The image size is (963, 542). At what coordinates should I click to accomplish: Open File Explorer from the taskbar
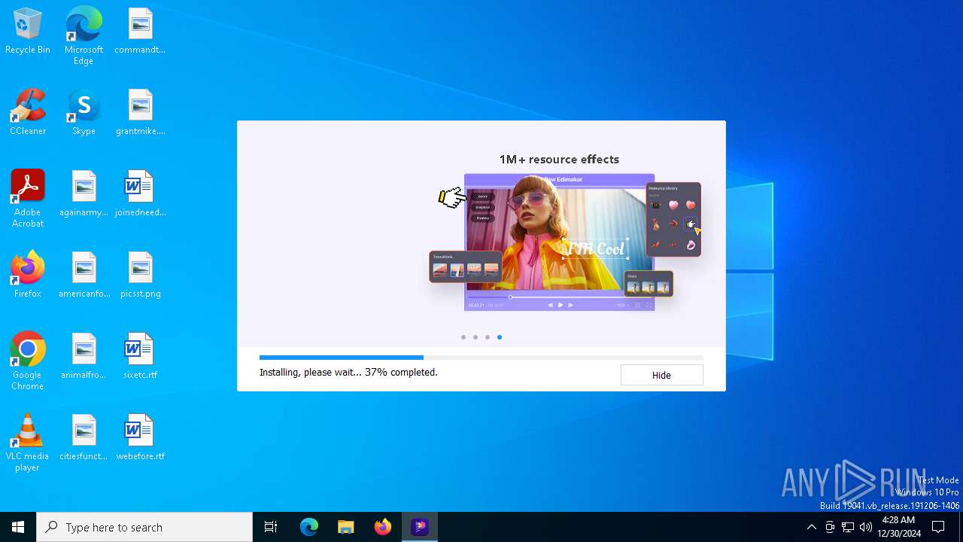[346, 527]
